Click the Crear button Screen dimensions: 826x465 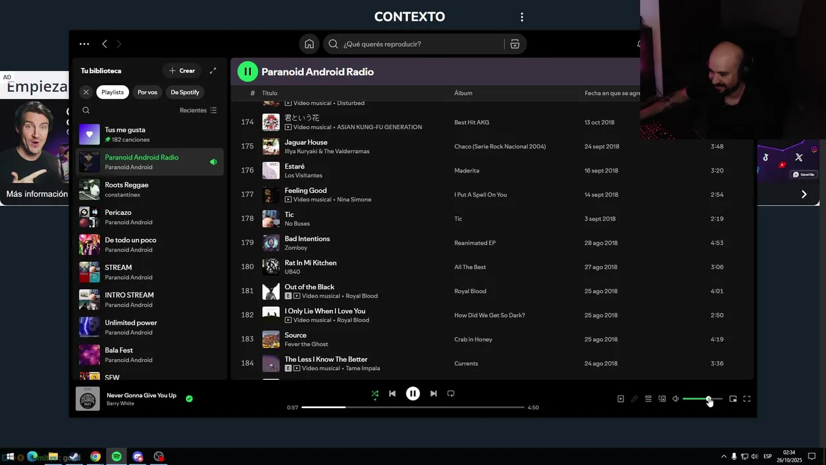pyautogui.click(x=182, y=70)
